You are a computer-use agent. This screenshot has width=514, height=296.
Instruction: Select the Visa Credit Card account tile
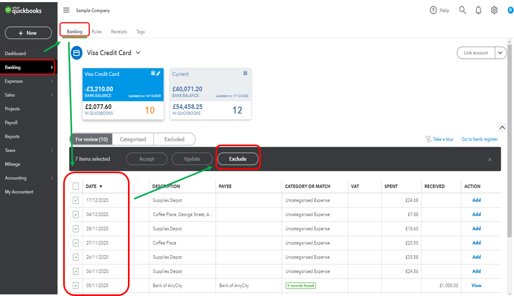(x=123, y=94)
